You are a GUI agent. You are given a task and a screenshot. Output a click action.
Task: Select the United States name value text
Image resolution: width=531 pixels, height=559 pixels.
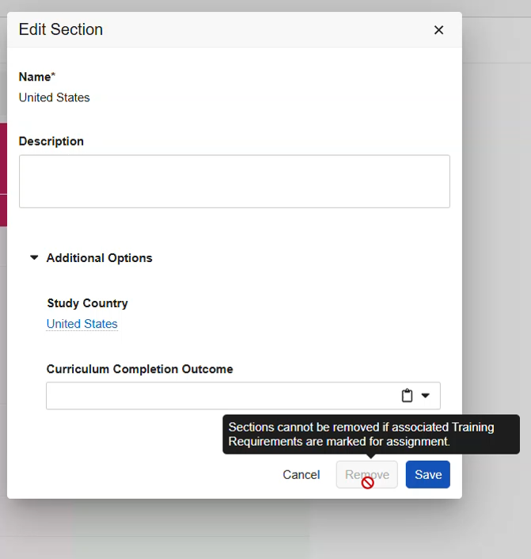(55, 97)
